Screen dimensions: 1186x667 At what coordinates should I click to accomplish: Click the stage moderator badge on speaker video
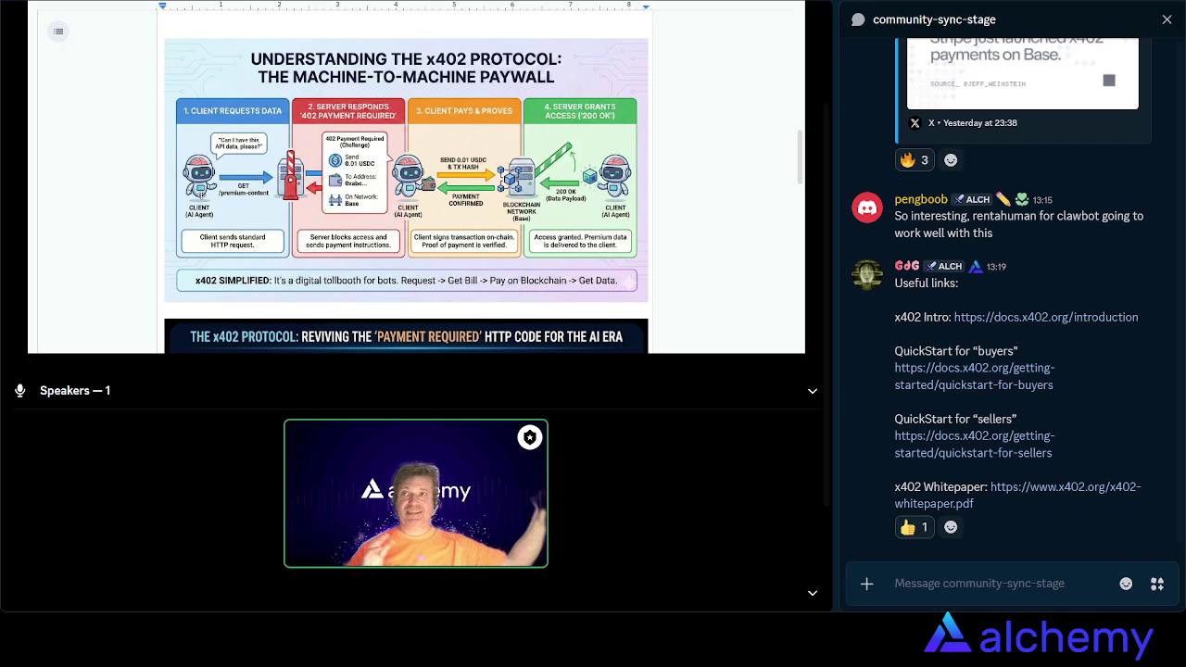529,437
